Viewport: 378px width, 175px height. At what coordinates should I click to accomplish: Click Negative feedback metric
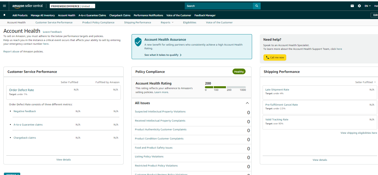pyautogui.click(x=25, y=111)
